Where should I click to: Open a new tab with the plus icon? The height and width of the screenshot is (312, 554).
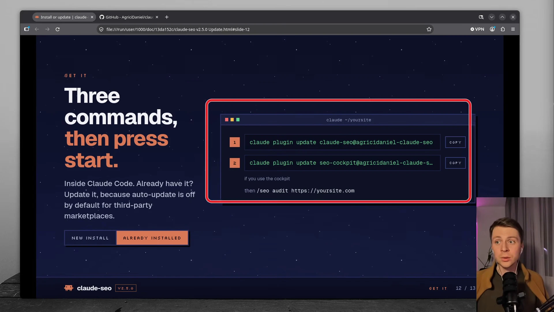pyautogui.click(x=167, y=17)
